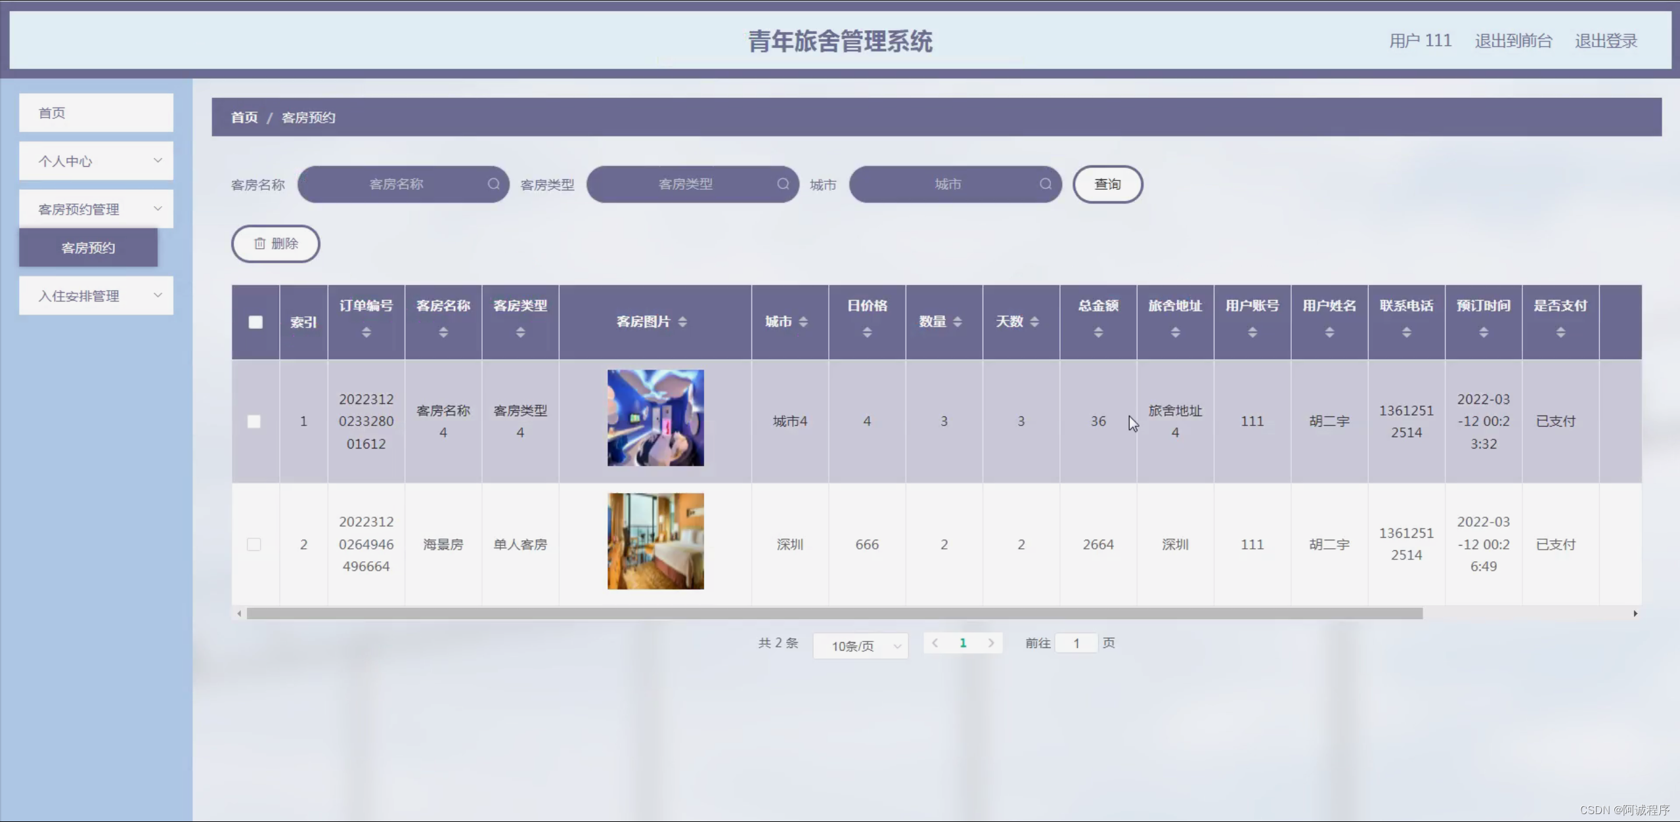Click search icon in 客房类型 field
The width and height of the screenshot is (1680, 822).
(x=783, y=184)
